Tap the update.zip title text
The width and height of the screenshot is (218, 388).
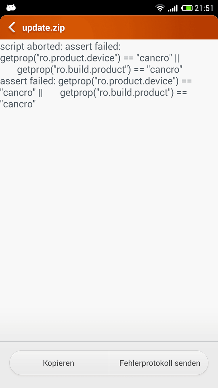tap(43, 28)
